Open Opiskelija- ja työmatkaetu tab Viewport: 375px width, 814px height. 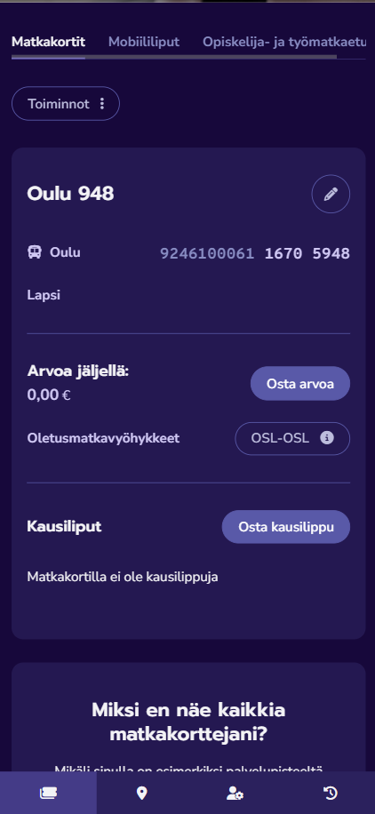(x=284, y=42)
